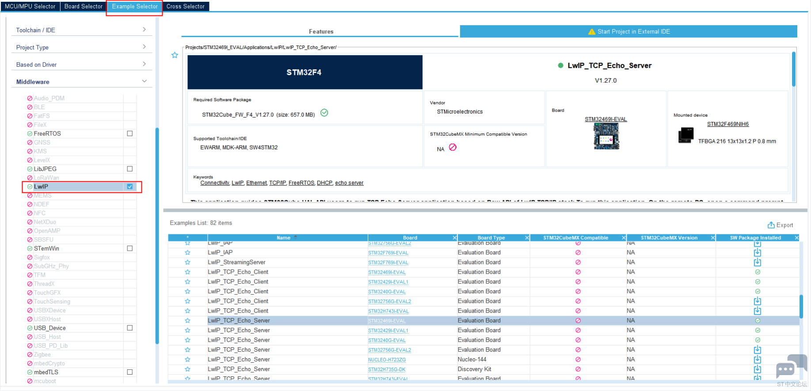Click the warning icon on Start Project button
This screenshot has height=391, width=811.
click(592, 32)
